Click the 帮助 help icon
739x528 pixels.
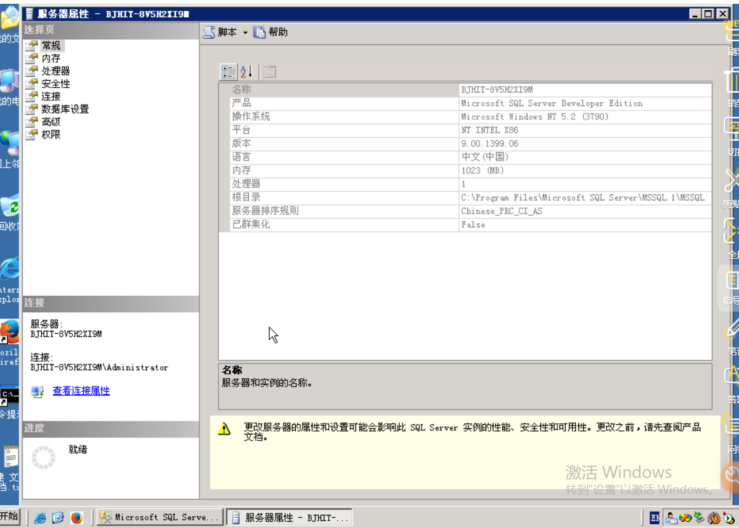pos(259,32)
